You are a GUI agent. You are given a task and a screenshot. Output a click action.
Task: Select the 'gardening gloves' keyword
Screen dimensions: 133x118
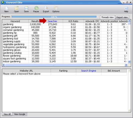pyautogui.click(x=12, y=50)
